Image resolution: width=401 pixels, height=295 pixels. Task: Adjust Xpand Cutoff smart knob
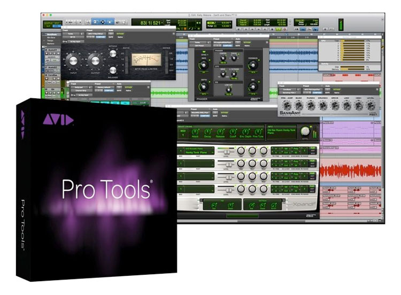(233, 132)
